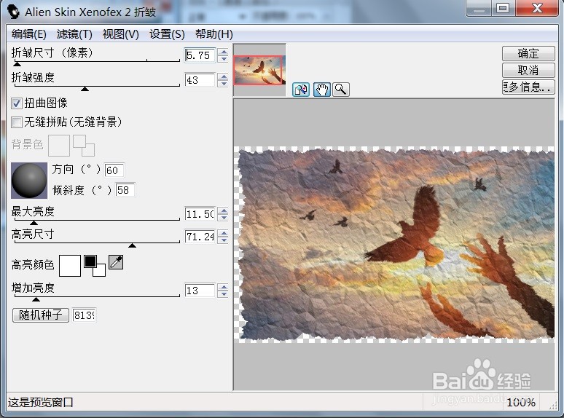564x418 pixels.
Task: Increase 高亮尺寸 with the up arrow
Action: click(224, 233)
